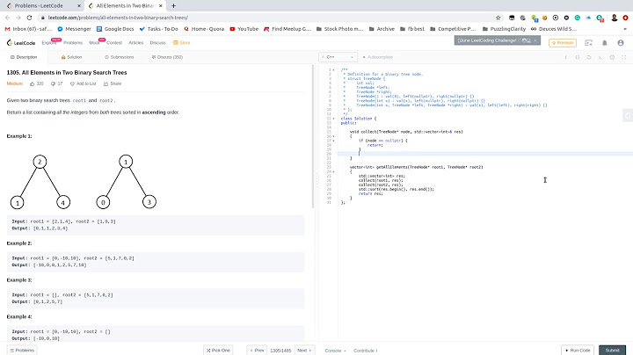The height and width of the screenshot is (355, 633).
Task: Click the format code braces icon
Action: coord(578,57)
